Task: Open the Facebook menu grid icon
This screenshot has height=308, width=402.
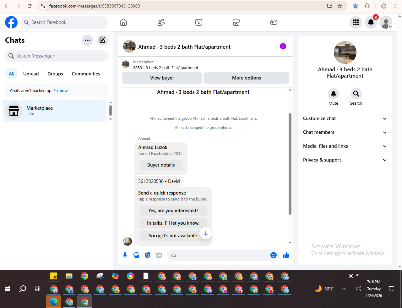Action: click(x=356, y=22)
